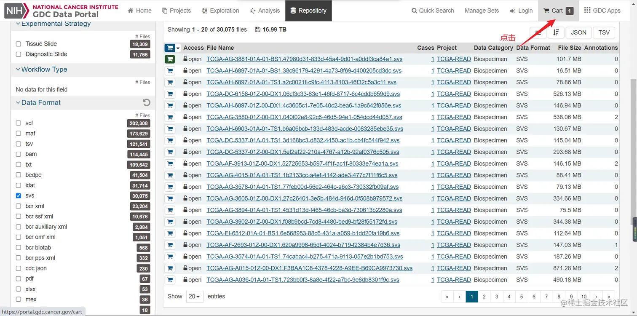Check the Tissue Slide checkbox
This screenshot has height=316, width=637.
19,44
